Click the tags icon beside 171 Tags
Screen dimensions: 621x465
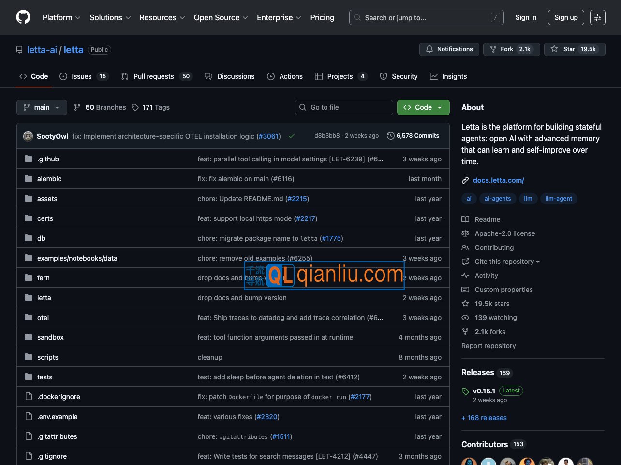pyautogui.click(x=135, y=107)
